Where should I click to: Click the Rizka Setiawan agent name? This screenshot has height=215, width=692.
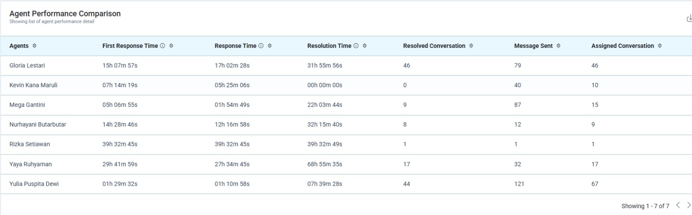[29, 144]
